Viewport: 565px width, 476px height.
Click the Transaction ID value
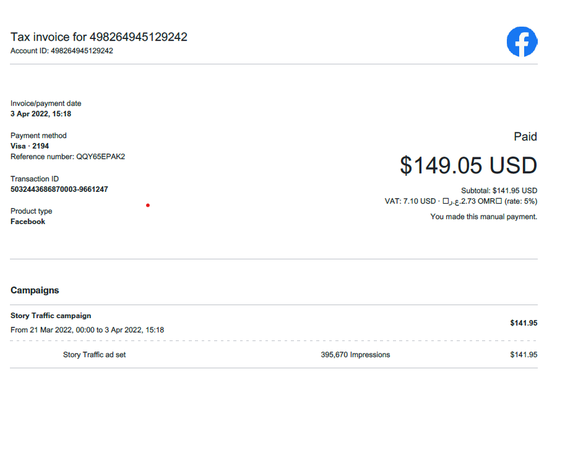click(59, 189)
